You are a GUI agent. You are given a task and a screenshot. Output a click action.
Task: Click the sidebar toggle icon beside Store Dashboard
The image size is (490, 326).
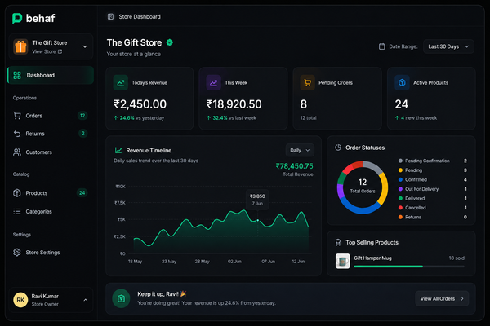tap(110, 16)
